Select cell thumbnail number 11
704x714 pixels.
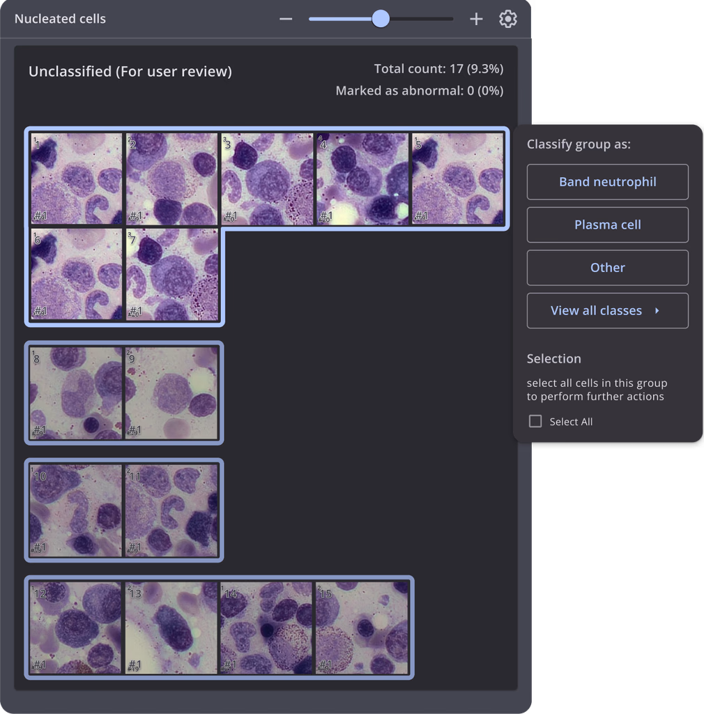tap(171, 510)
